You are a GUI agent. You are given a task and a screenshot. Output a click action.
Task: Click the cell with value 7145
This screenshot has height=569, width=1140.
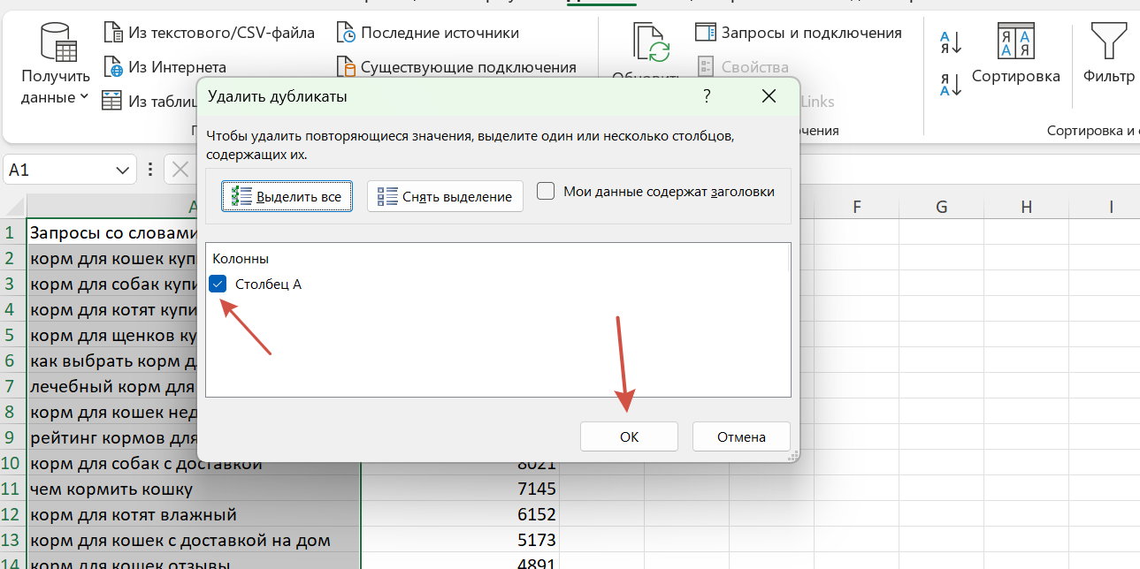tap(460, 489)
